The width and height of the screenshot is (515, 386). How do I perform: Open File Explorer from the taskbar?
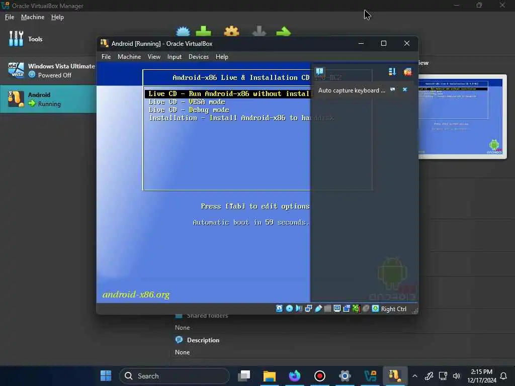tap(270, 376)
